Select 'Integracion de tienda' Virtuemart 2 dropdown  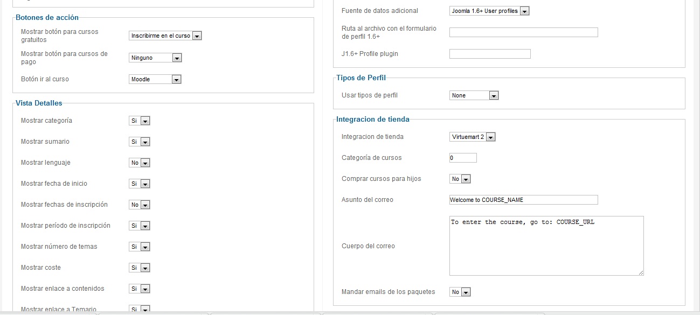pyautogui.click(x=472, y=137)
